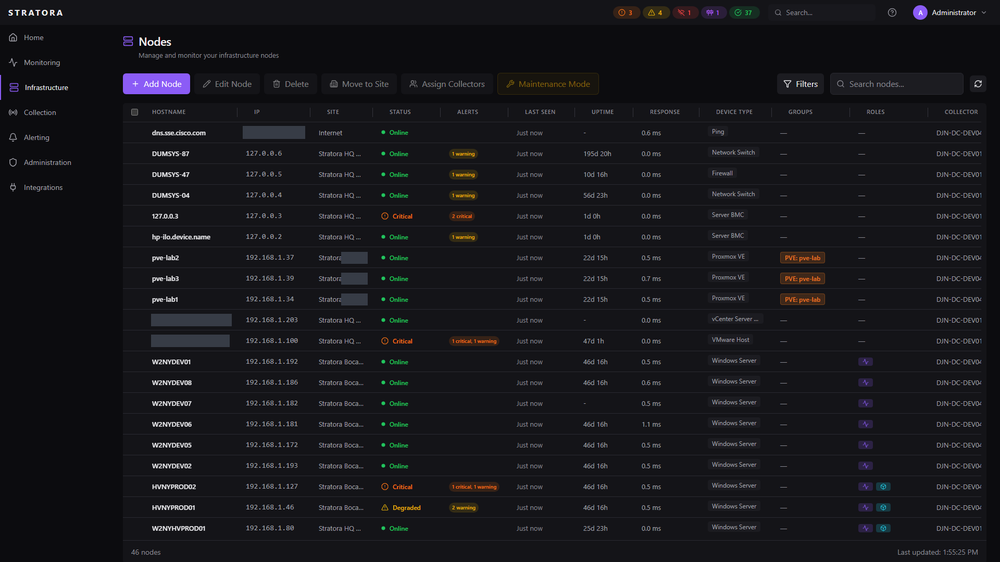This screenshot has height=562, width=1000.
Task: Click the warning counter showing 4
Action: 656,12
